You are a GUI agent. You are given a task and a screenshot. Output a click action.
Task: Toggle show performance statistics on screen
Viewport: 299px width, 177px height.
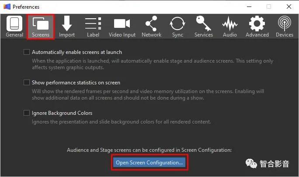pyautogui.click(x=26, y=83)
